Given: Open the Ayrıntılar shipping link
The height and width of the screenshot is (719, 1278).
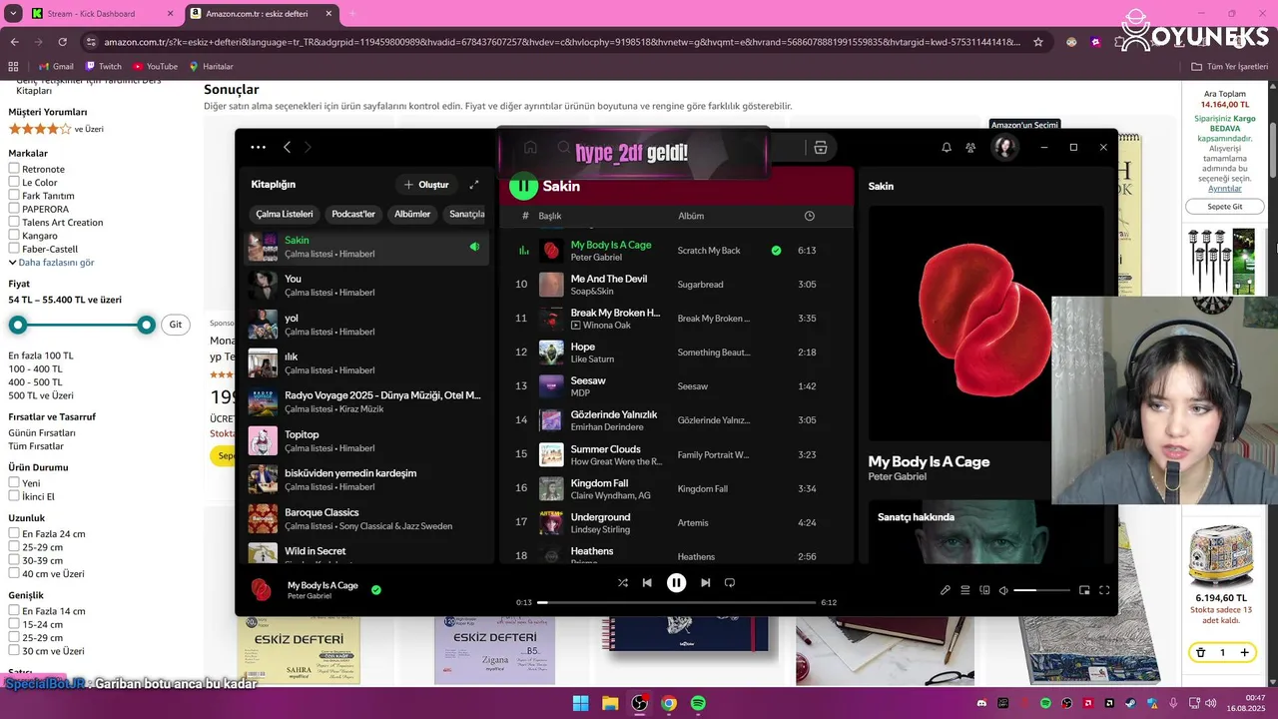Looking at the screenshot, I should click(x=1225, y=189).
